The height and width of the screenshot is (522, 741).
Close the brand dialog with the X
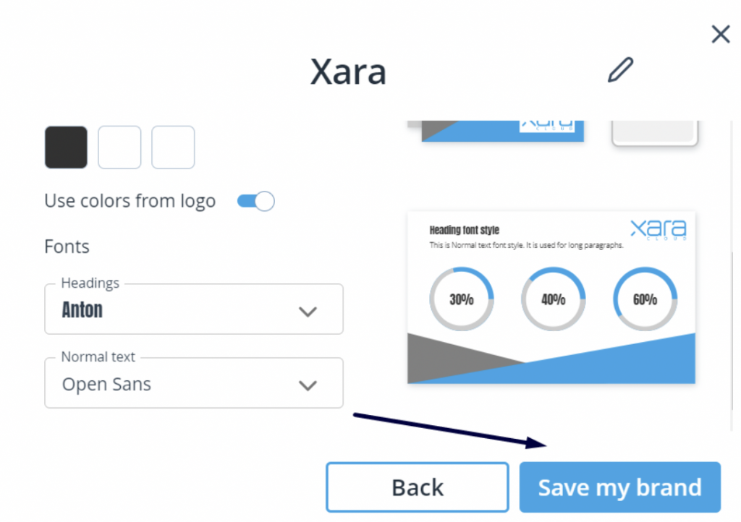point(720,34)
